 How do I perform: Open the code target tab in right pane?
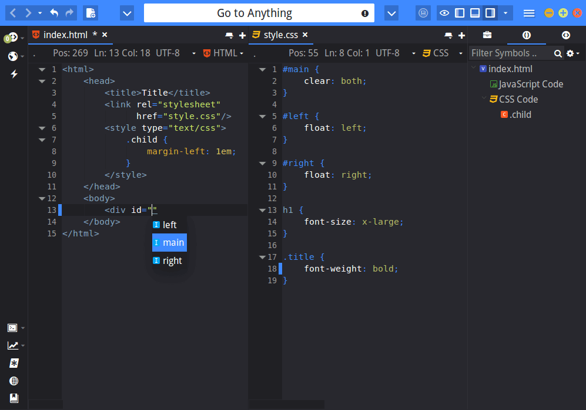566,35
